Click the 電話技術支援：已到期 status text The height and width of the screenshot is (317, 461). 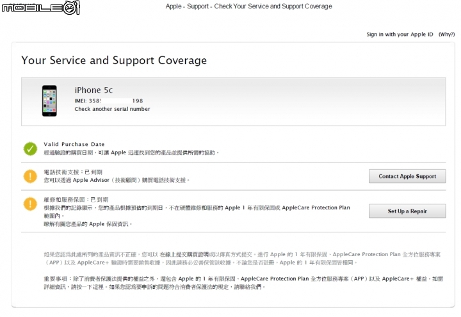click(x=73, y=172)
